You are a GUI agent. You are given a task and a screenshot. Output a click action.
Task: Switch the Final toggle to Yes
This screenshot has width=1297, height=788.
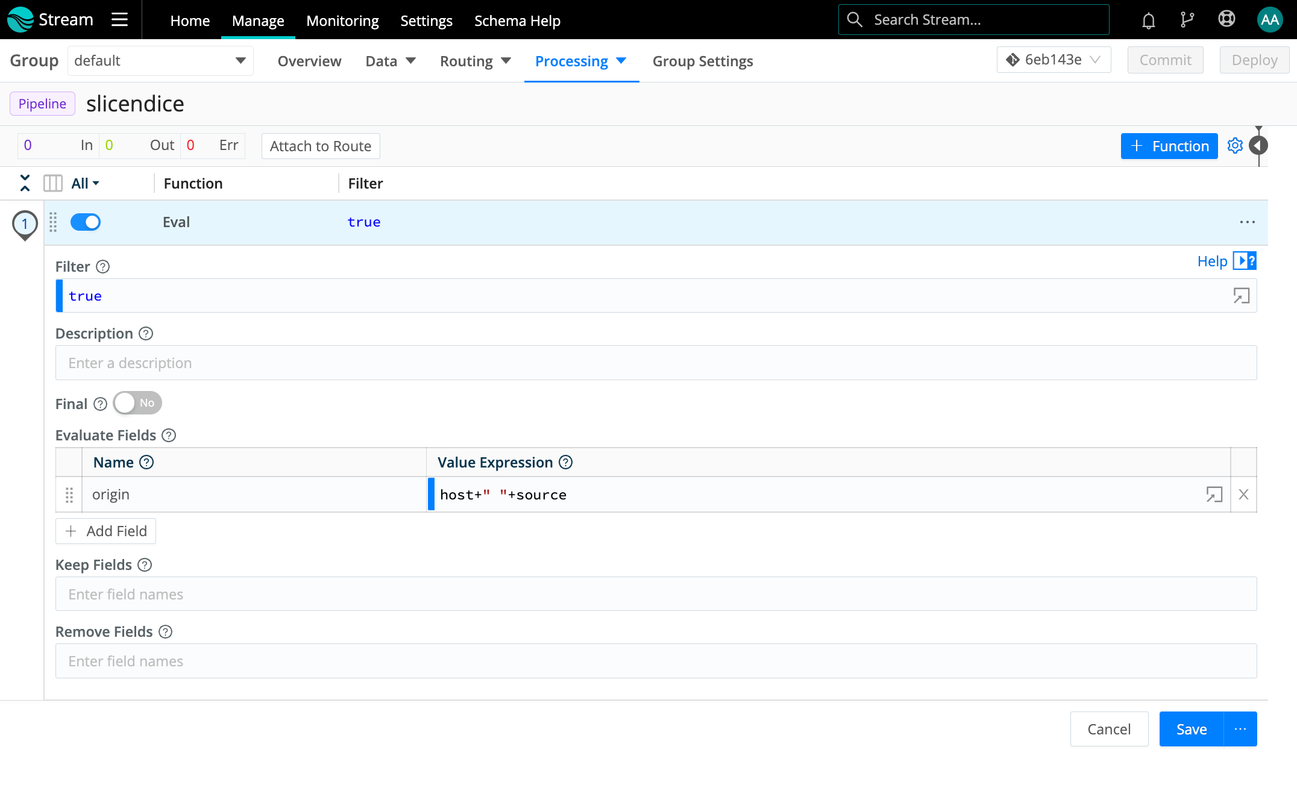pos(137,402)
